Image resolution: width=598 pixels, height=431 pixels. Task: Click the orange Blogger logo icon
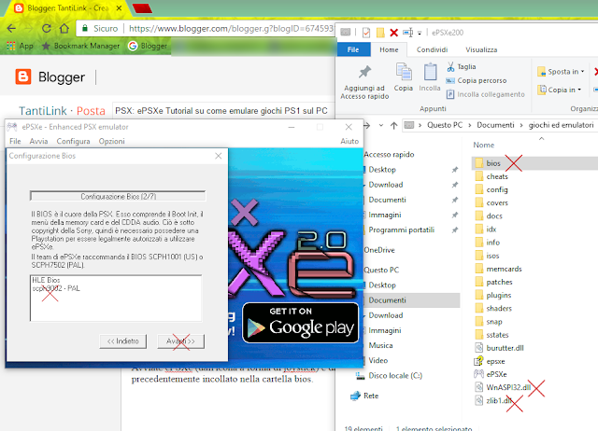coord(22,76)
